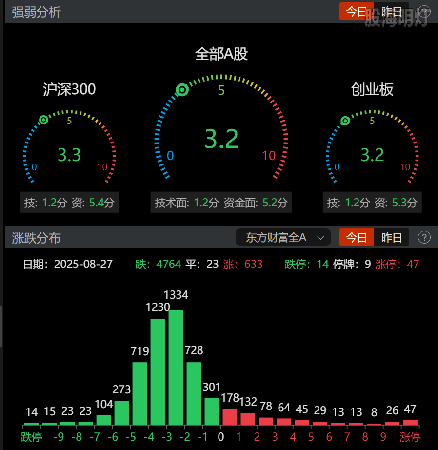
Task: Click the 创业板 gauge needle marker
Action: (x=345, y=121)
